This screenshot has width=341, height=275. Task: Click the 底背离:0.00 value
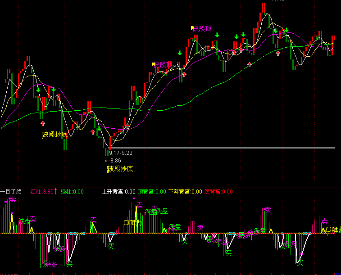[218, 192]
